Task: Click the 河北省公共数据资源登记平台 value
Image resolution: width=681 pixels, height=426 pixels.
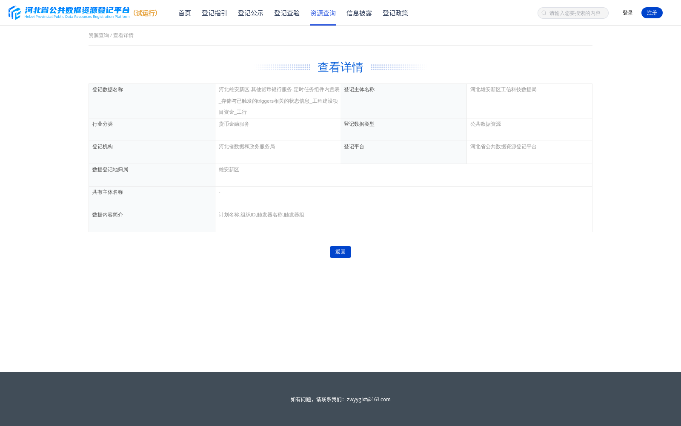Action: pos(504,147)
